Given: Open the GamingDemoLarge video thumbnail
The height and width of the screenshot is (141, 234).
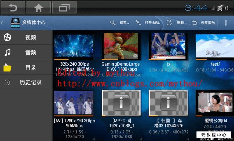Looking at the screenshot, I should [x=121, y=46].
